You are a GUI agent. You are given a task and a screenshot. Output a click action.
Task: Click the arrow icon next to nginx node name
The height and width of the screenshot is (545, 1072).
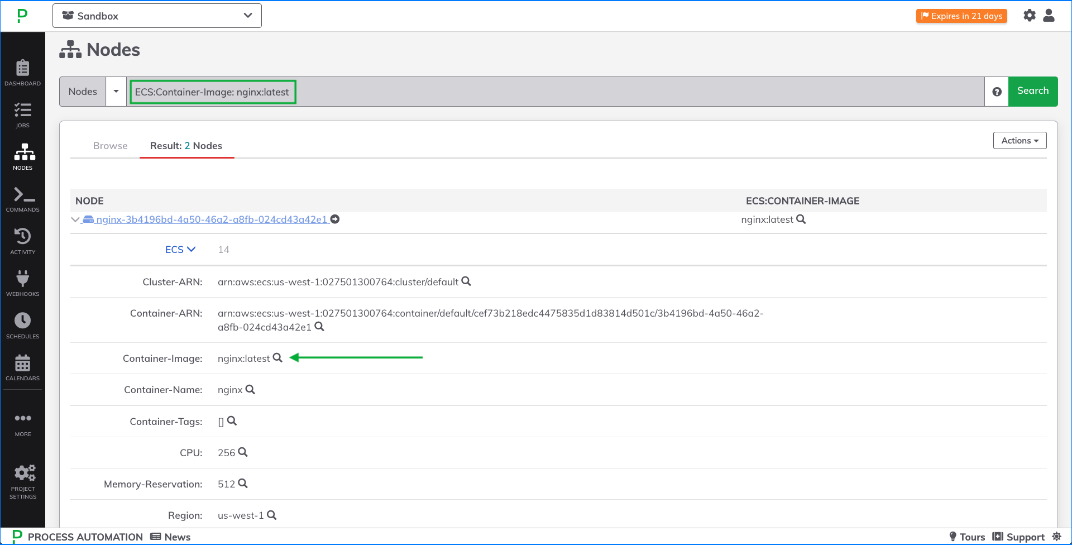(x=335, y=219)
